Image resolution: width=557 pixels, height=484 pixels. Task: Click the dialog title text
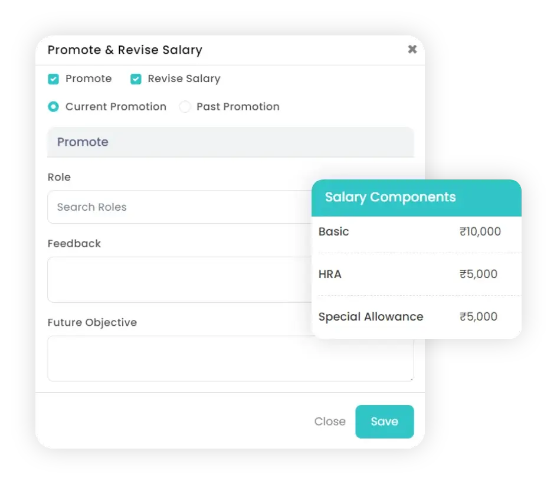[x=124, y=50]
